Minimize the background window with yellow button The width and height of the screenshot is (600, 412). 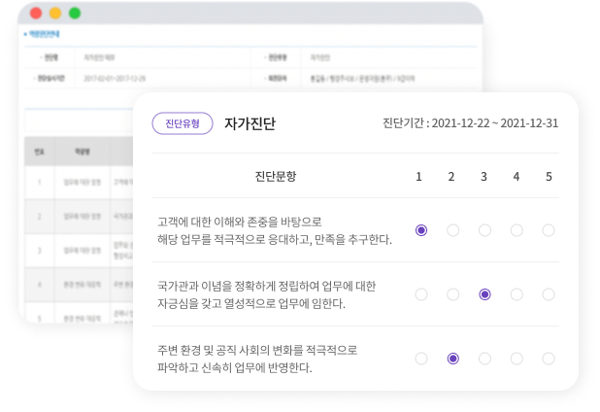[x=55, y=14]
